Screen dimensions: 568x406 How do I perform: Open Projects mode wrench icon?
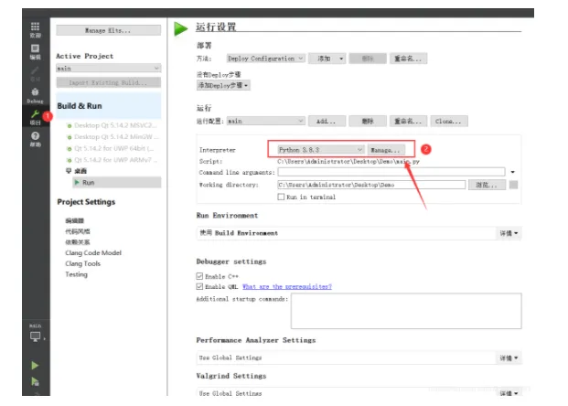(35, 117)
